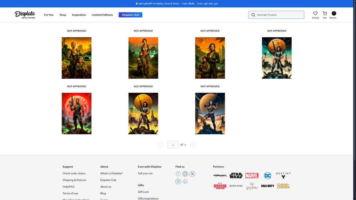
Task: Click the Harry Potter partner logo
Action: [252, 186]
